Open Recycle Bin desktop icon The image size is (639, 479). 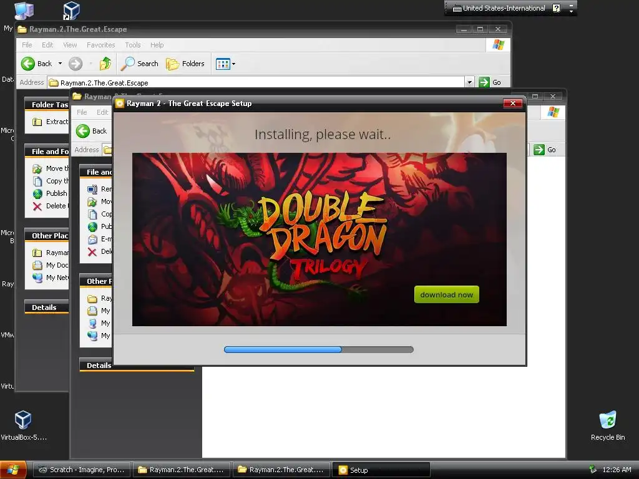pos(608,426)
